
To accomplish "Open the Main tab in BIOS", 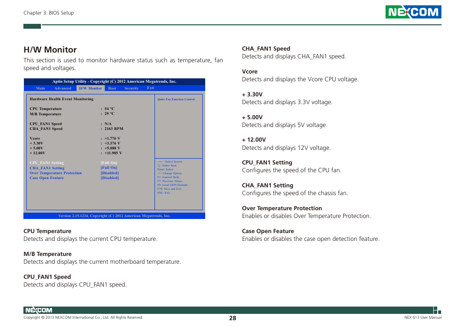I will (x=40, y=88).
